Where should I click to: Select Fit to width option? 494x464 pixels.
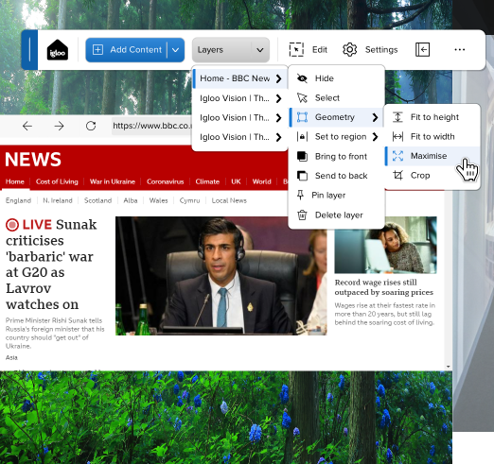(432, 136)
